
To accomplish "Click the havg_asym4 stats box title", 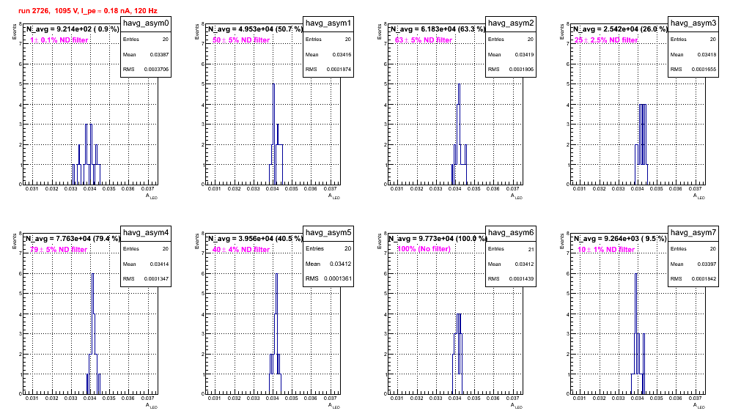I will coord(146,232).
